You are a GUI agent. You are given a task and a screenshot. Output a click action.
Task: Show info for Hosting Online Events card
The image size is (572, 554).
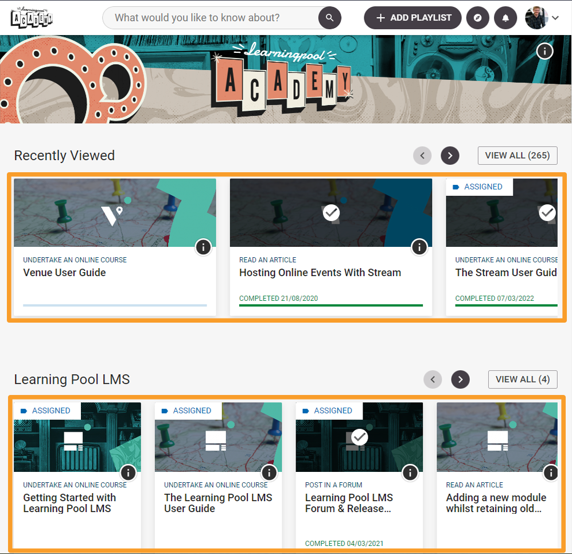point(419,247)
